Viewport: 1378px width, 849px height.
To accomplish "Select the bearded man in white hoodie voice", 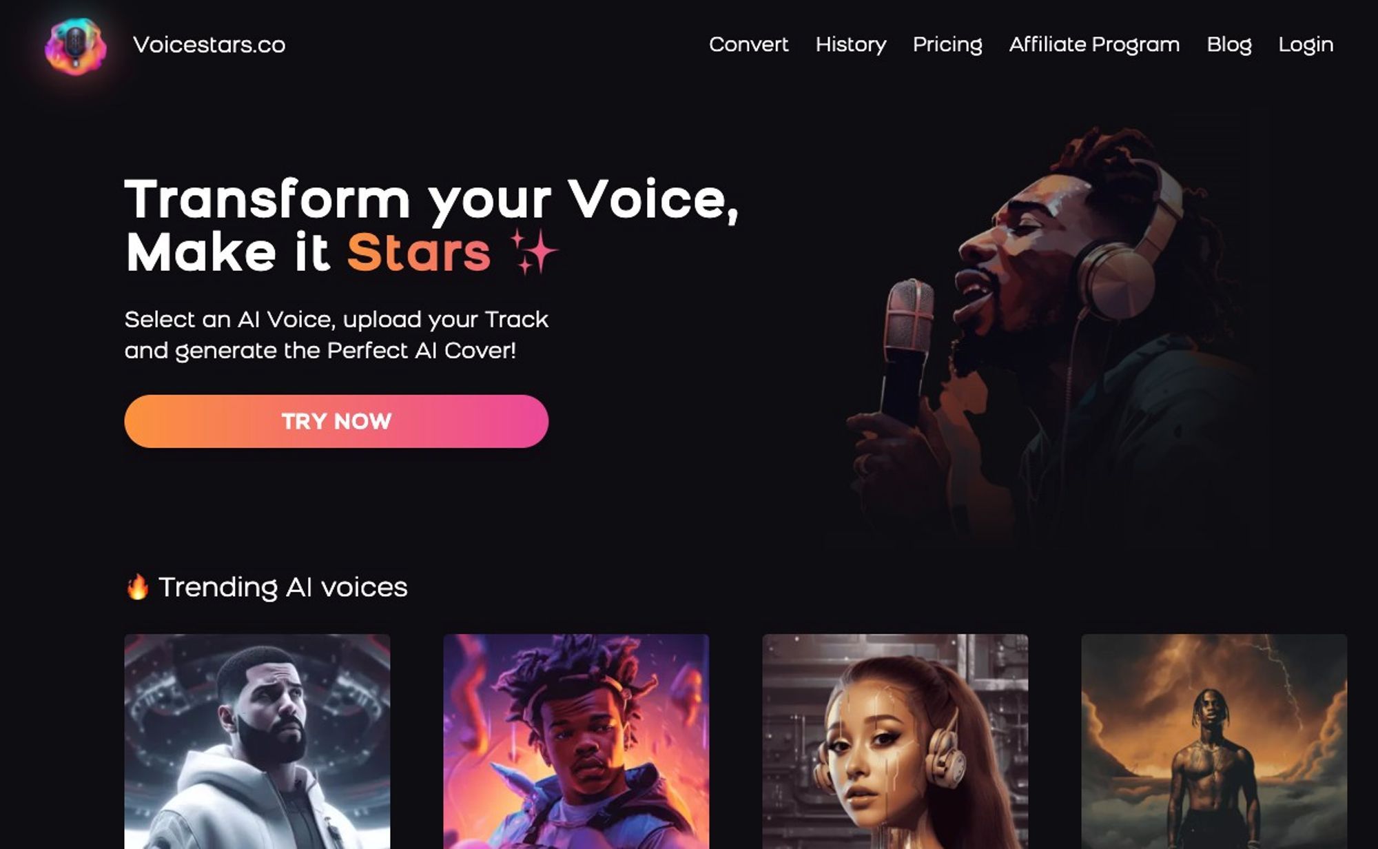I will tap(257, 741).
